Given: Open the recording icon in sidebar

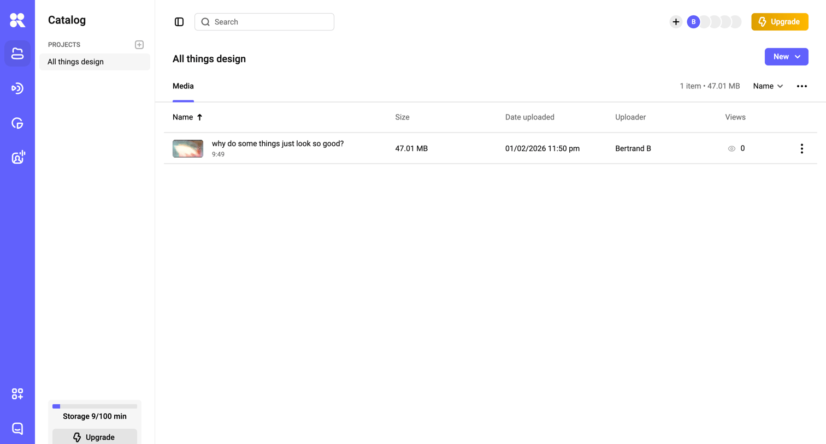Looking at the screenshot, I should (x=17, y=88).
